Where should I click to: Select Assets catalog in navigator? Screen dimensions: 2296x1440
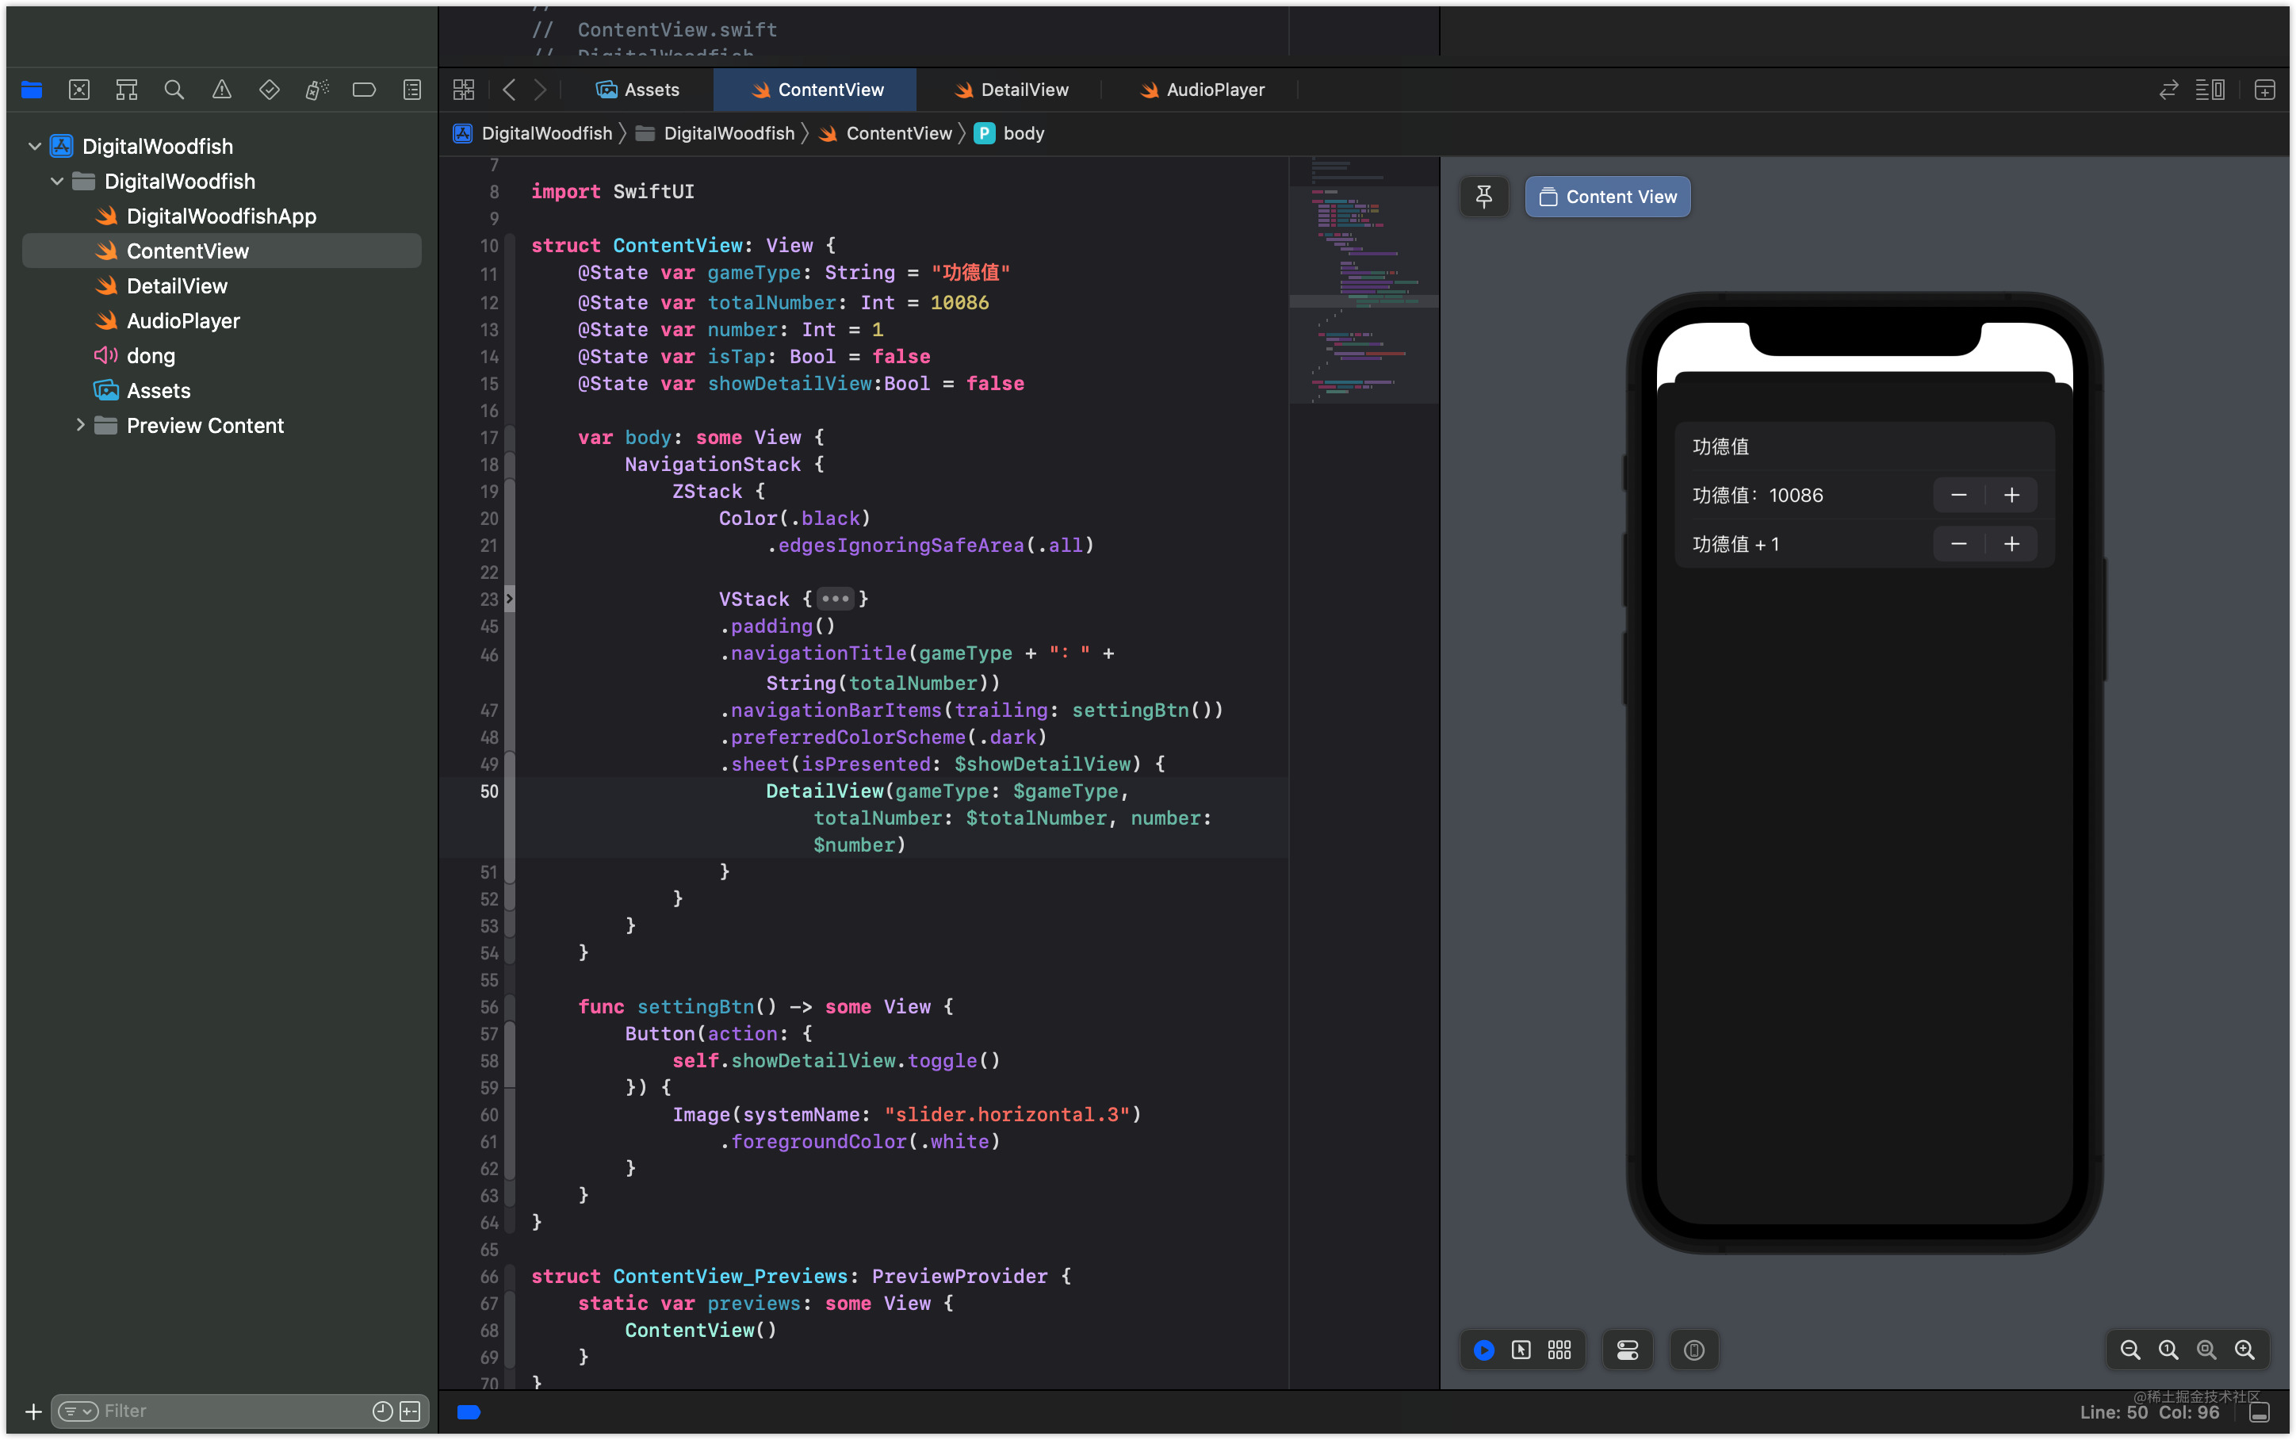(x=221, y=390)
